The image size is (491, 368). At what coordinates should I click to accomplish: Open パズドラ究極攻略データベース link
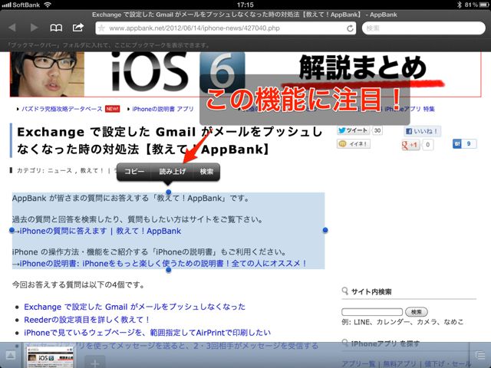61,109
